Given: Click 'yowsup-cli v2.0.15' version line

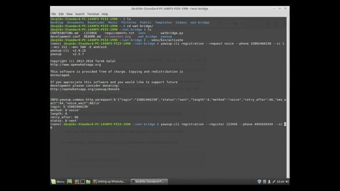Looking at the screenshot, I should point(68,50).
